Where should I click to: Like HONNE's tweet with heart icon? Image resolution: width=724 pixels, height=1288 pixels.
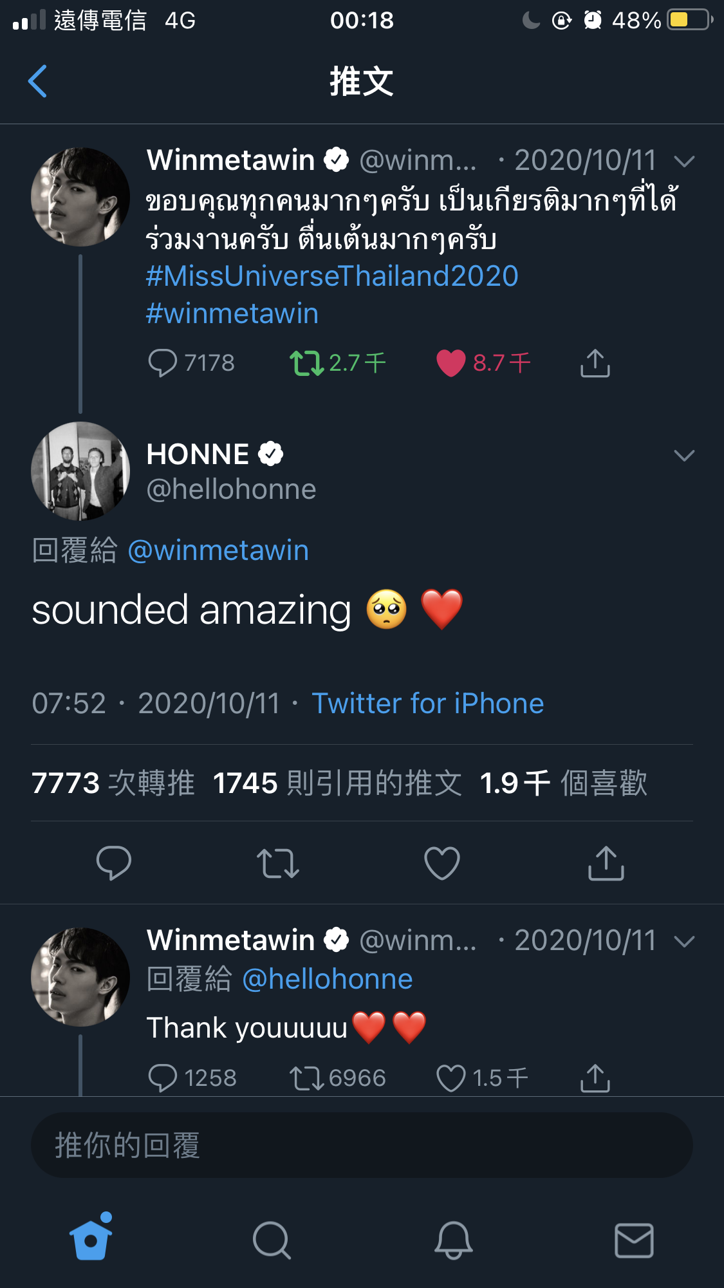point(442,863)
